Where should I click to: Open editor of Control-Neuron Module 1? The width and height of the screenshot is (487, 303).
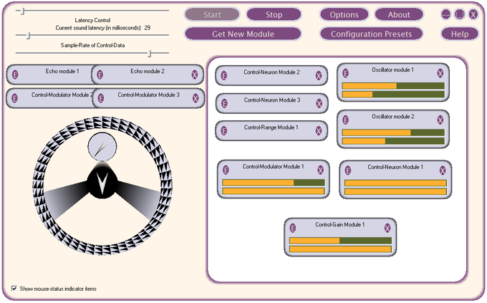(348, 170)
